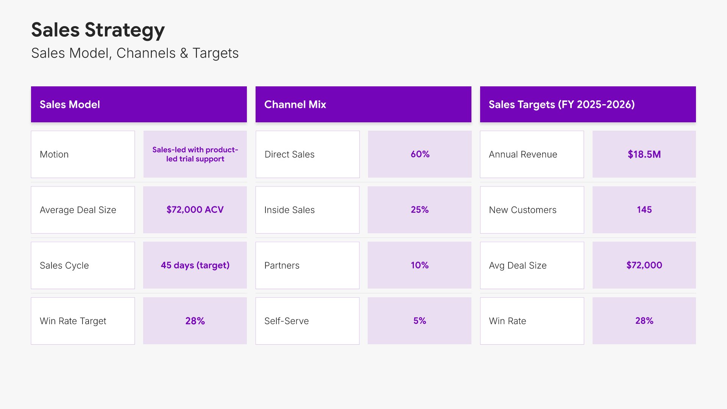Click the 5% value cell
This screenshot has height=409, width=727.
pyautogui.click(x=420, y=321)
